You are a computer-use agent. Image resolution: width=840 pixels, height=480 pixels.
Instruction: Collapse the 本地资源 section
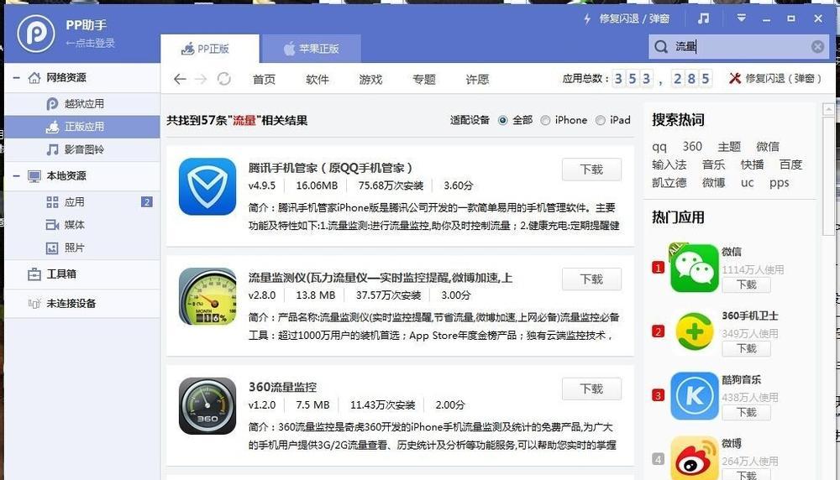point(17,175)
